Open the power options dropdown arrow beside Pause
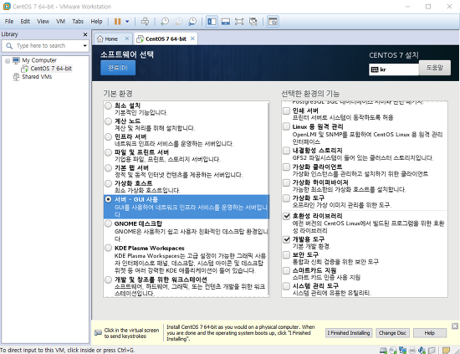Image resolution: width=460 pixels, height=354 pixels. (127, 22)
